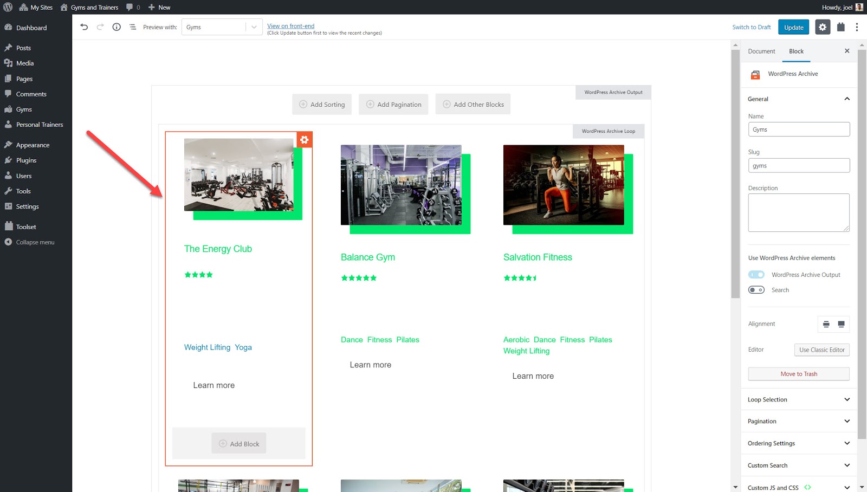Screen dimensions: 867x492
Task: Open the Toolset plugin icon in toolbar
Action: click(840, 27)
